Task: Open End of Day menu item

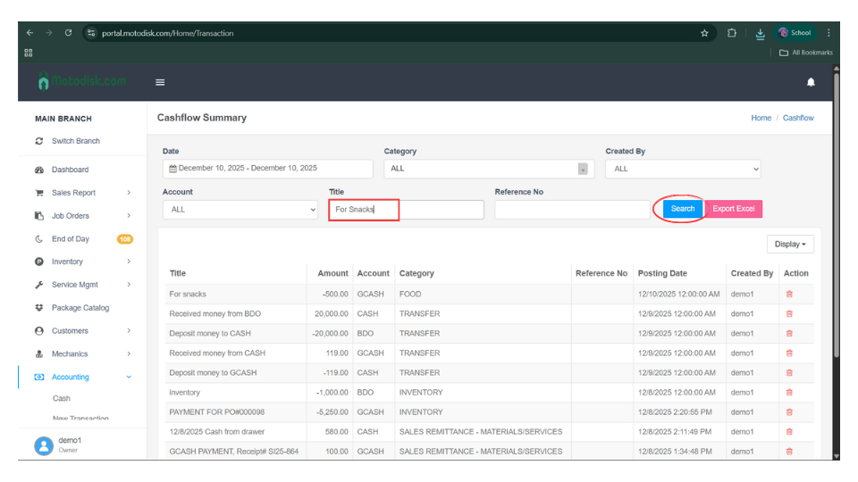Action: (70, 239)
